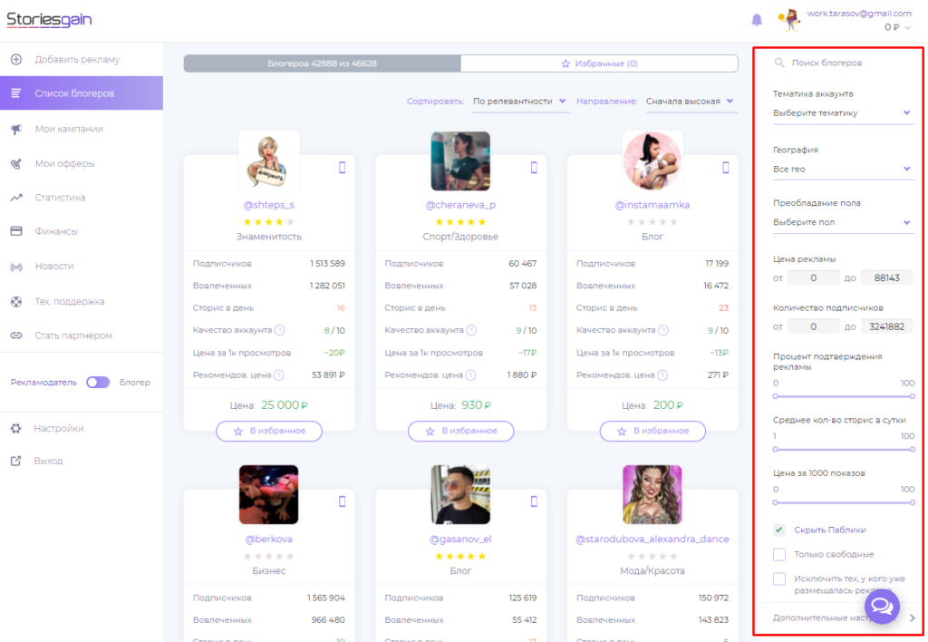
Task: Open the Тематика аккаунта dropdown
Action: (x=842, y=113)
